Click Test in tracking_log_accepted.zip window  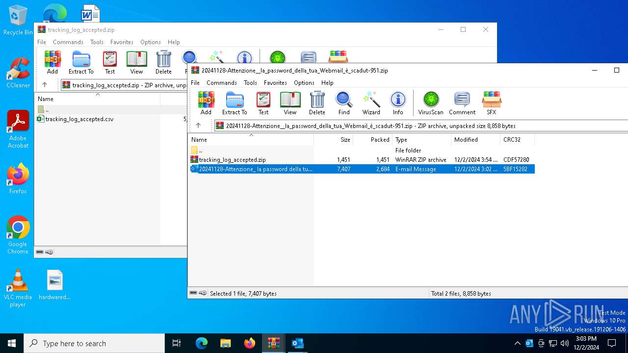tap(110, 62)
